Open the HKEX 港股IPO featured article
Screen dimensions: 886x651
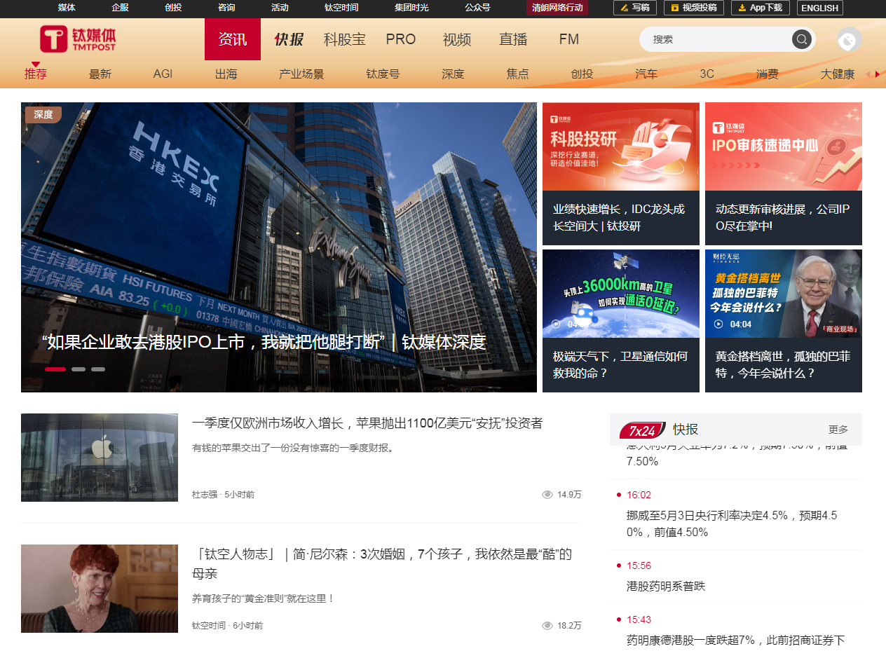[279, 247]
